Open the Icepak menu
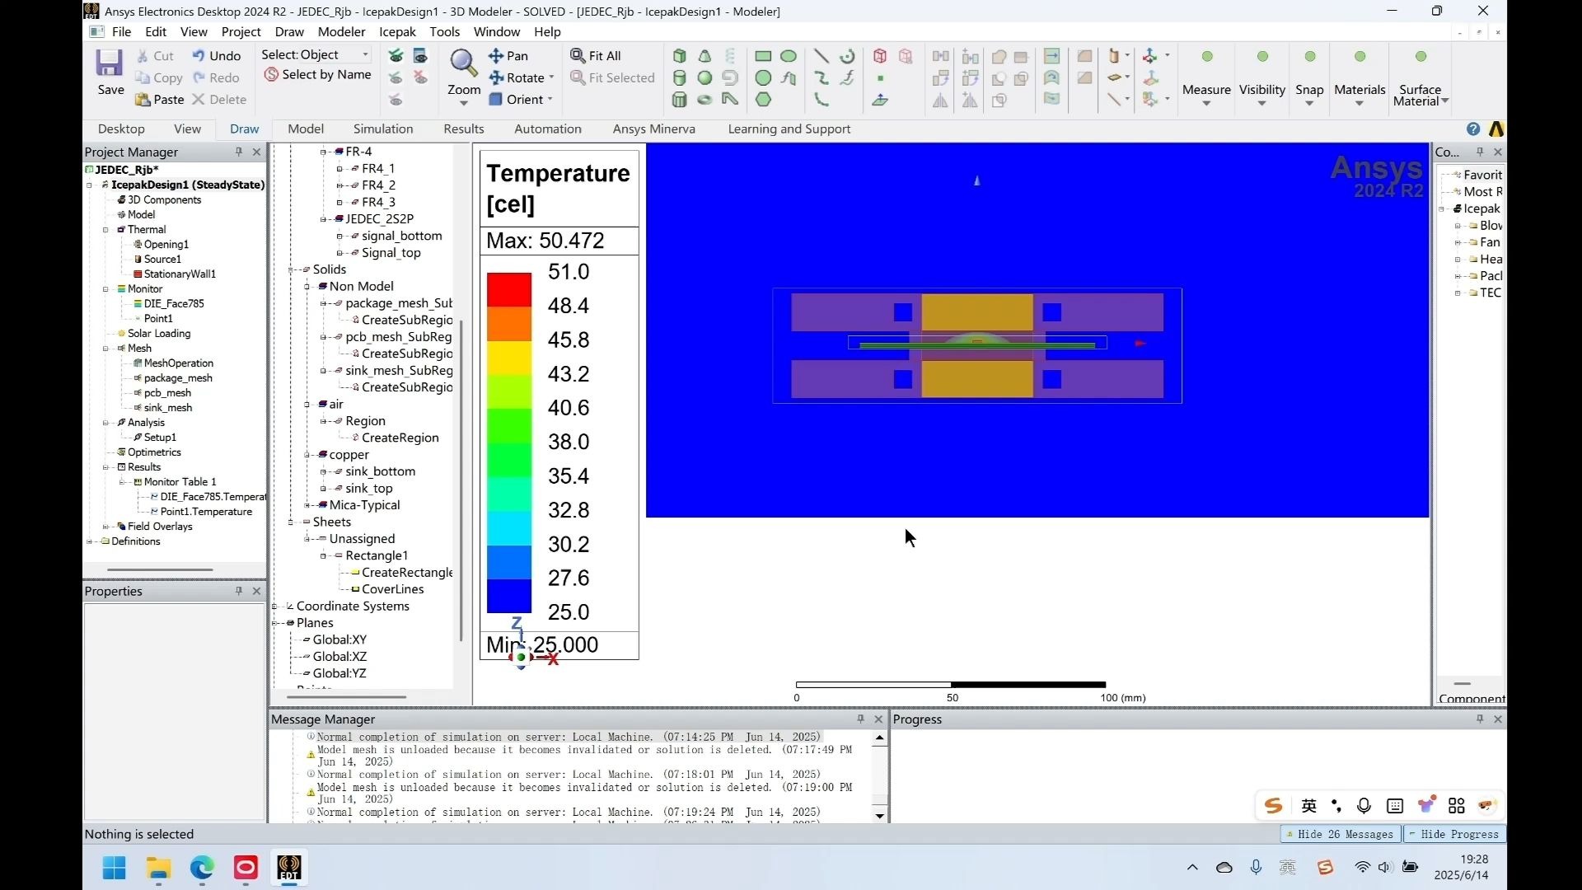 397,31
